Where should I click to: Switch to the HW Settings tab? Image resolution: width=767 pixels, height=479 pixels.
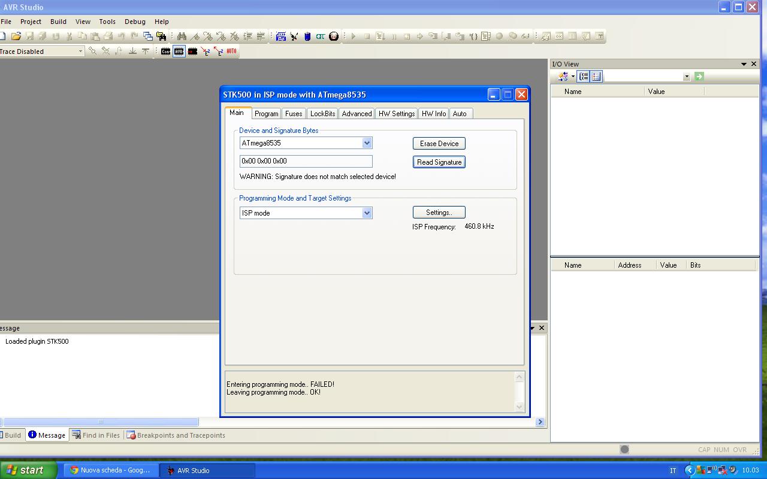tap(397, 114)
